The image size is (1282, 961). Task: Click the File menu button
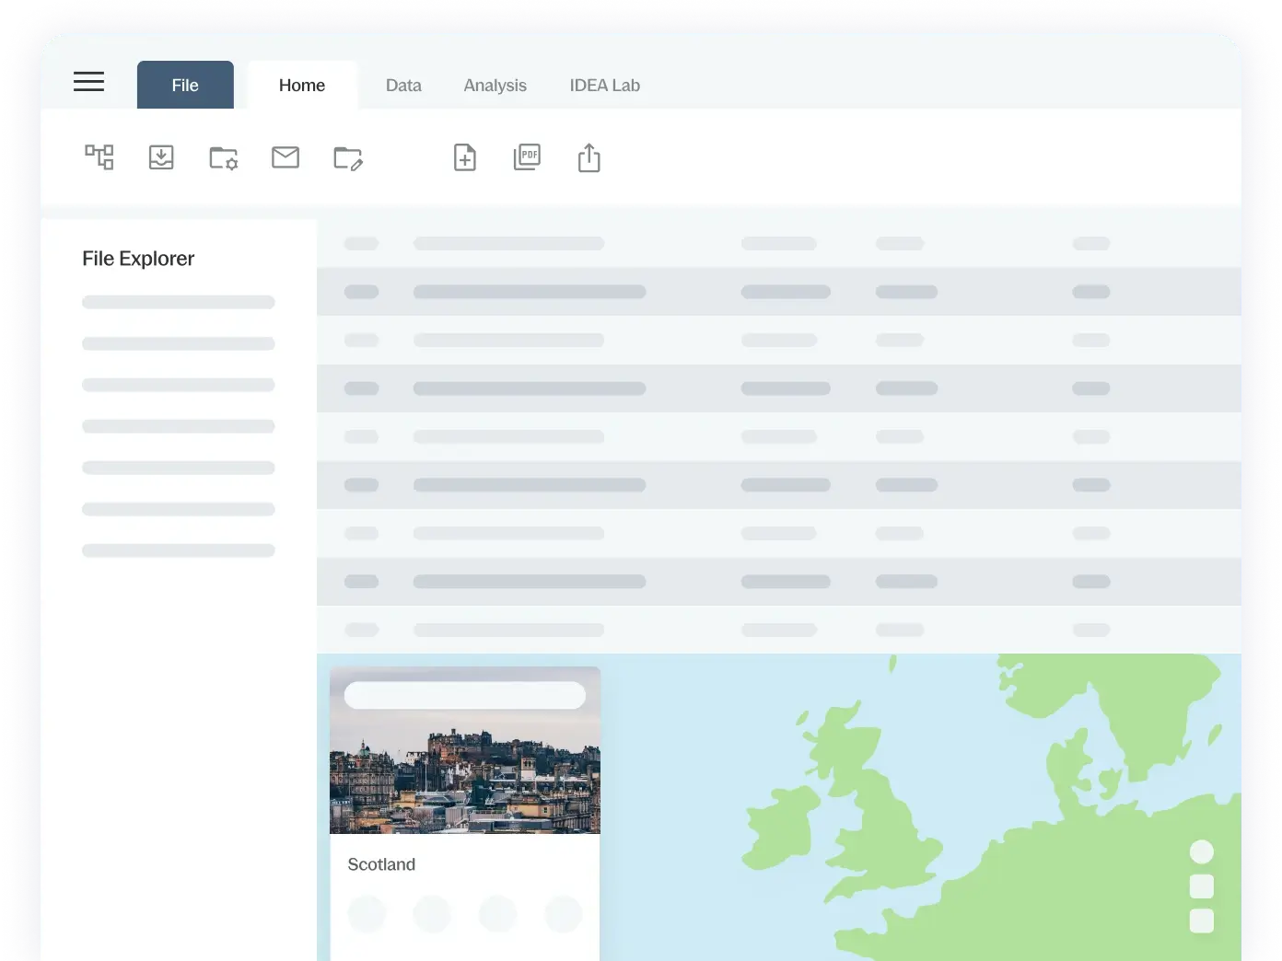pos(185,85)
